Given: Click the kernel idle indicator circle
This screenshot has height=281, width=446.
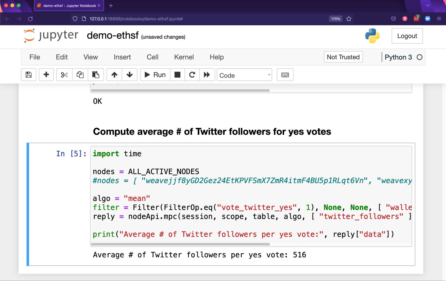Looking at the screenshot, I should coord(419,57).
